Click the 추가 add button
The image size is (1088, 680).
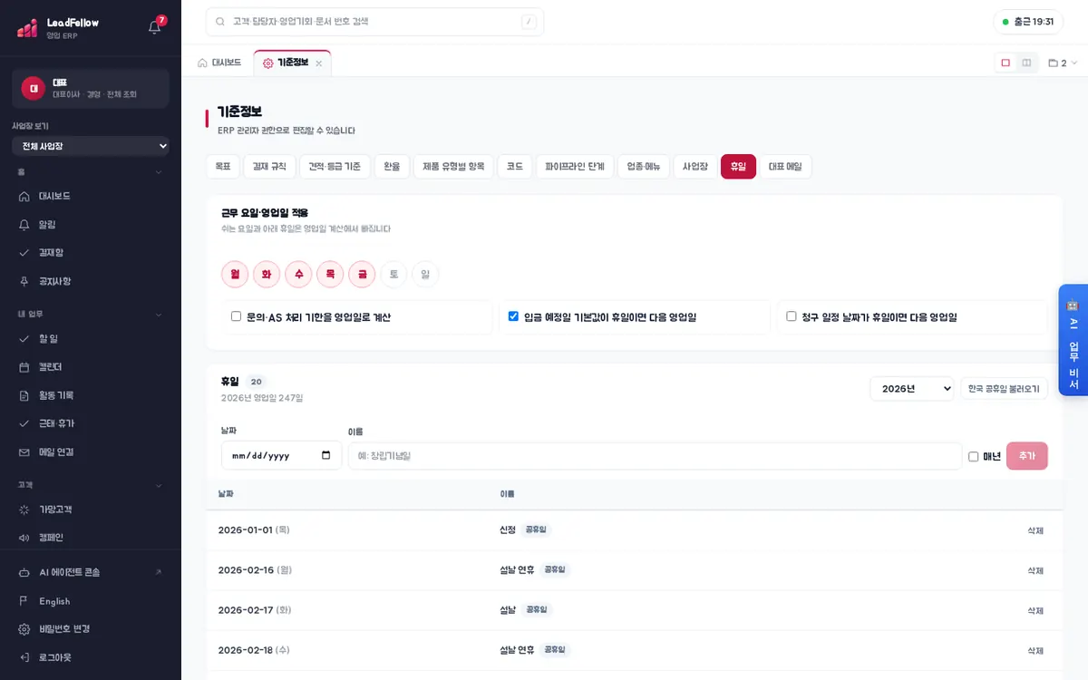pos(1027,456)
